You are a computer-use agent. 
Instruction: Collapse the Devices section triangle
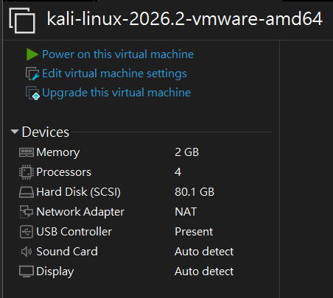(x=15, y=132)
